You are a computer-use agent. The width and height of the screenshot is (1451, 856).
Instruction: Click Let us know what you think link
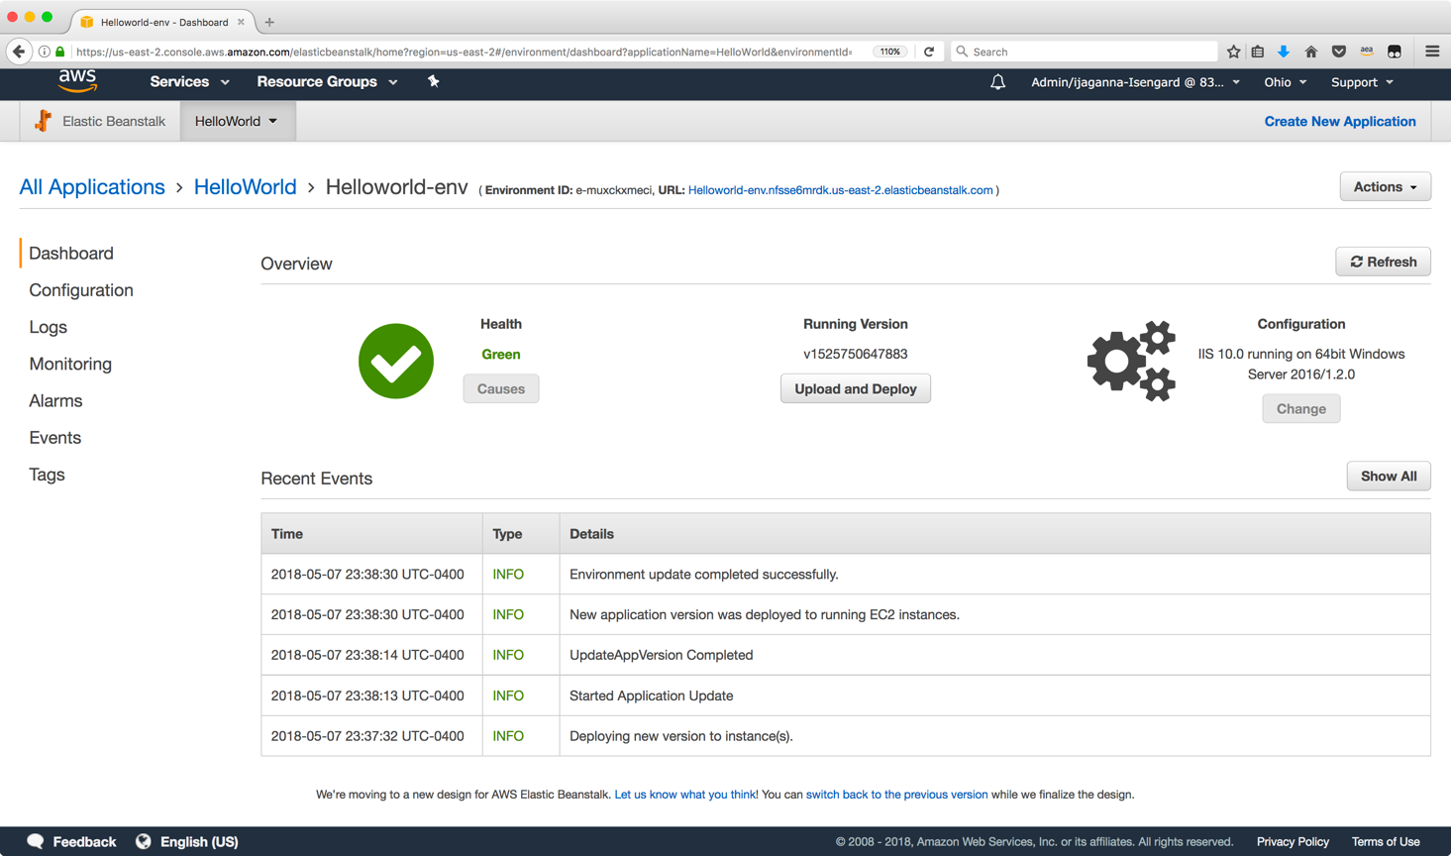point(685,795)
